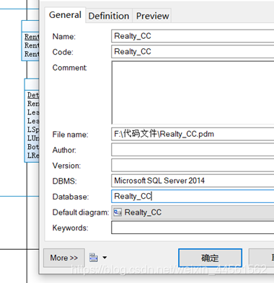Open the DBMS Microsoft SQL Server 2014 field

(193, 181)
